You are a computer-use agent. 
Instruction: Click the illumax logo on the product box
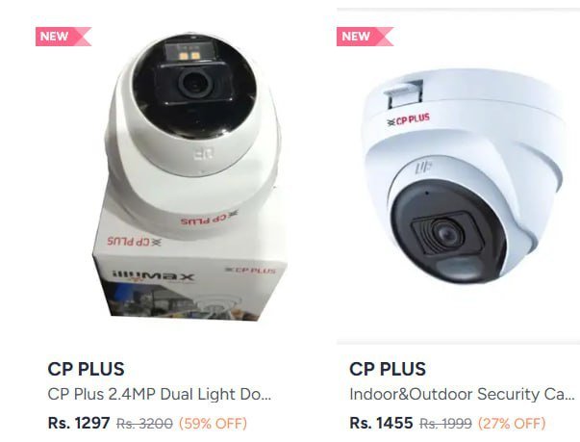click(153, 277)
